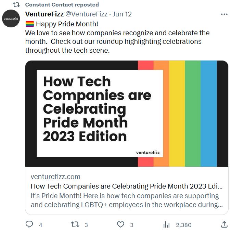Viewport: 231px width, 231px height.
Task: Click the repost indicator icon above the tweet
Action: click(16, 5)
